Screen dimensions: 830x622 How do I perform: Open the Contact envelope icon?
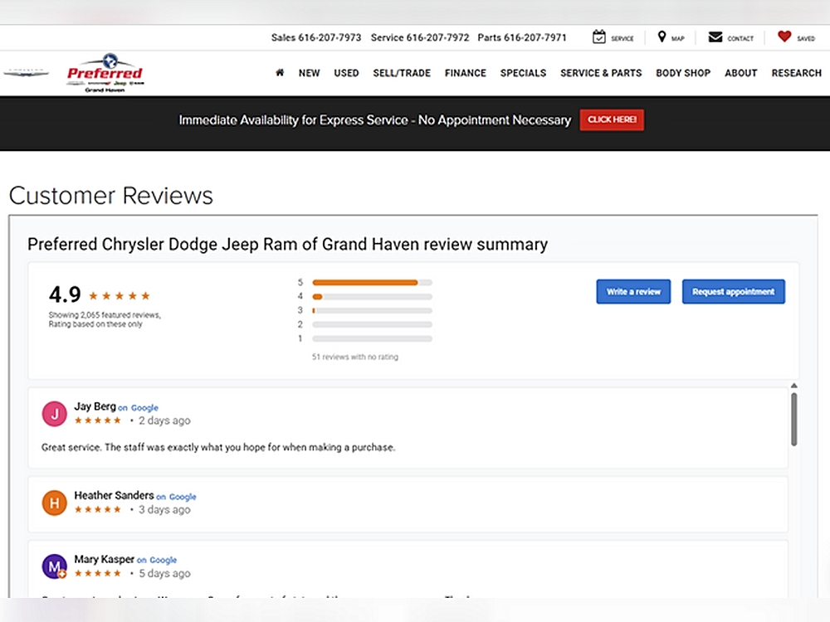click(x=715, y=37)
